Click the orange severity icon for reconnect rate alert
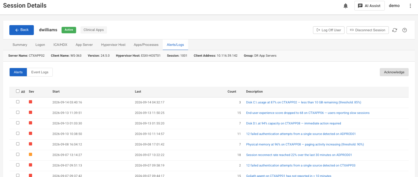The width and height of the screenshot is (418, 177). (30, 155)
